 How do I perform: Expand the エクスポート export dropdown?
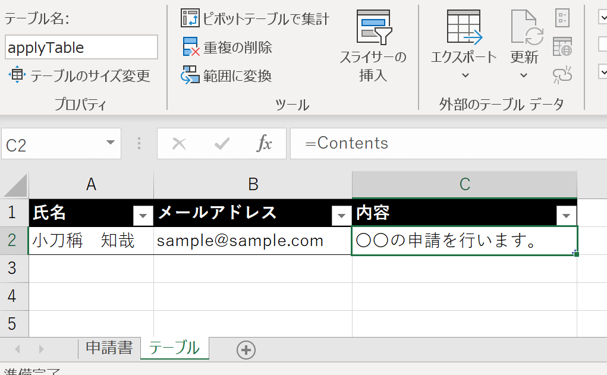pos(465,75)
